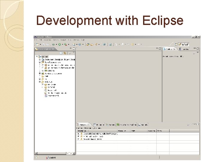Viewport: 216px width, 162px height.
Task: Open the Help menu
Action: pos(83,40)
